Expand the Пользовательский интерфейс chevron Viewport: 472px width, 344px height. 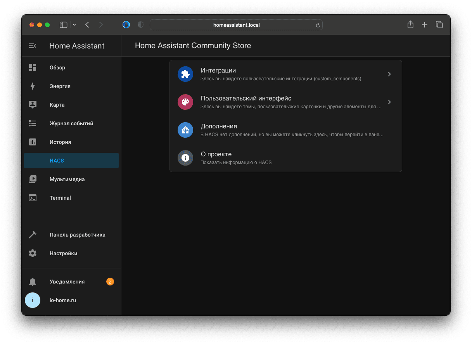tap(389, 102)
